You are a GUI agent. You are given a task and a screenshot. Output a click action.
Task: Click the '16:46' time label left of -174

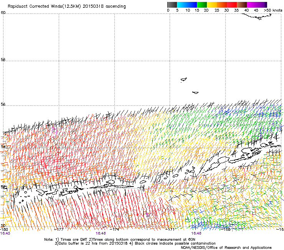click(x=101, y=233)
